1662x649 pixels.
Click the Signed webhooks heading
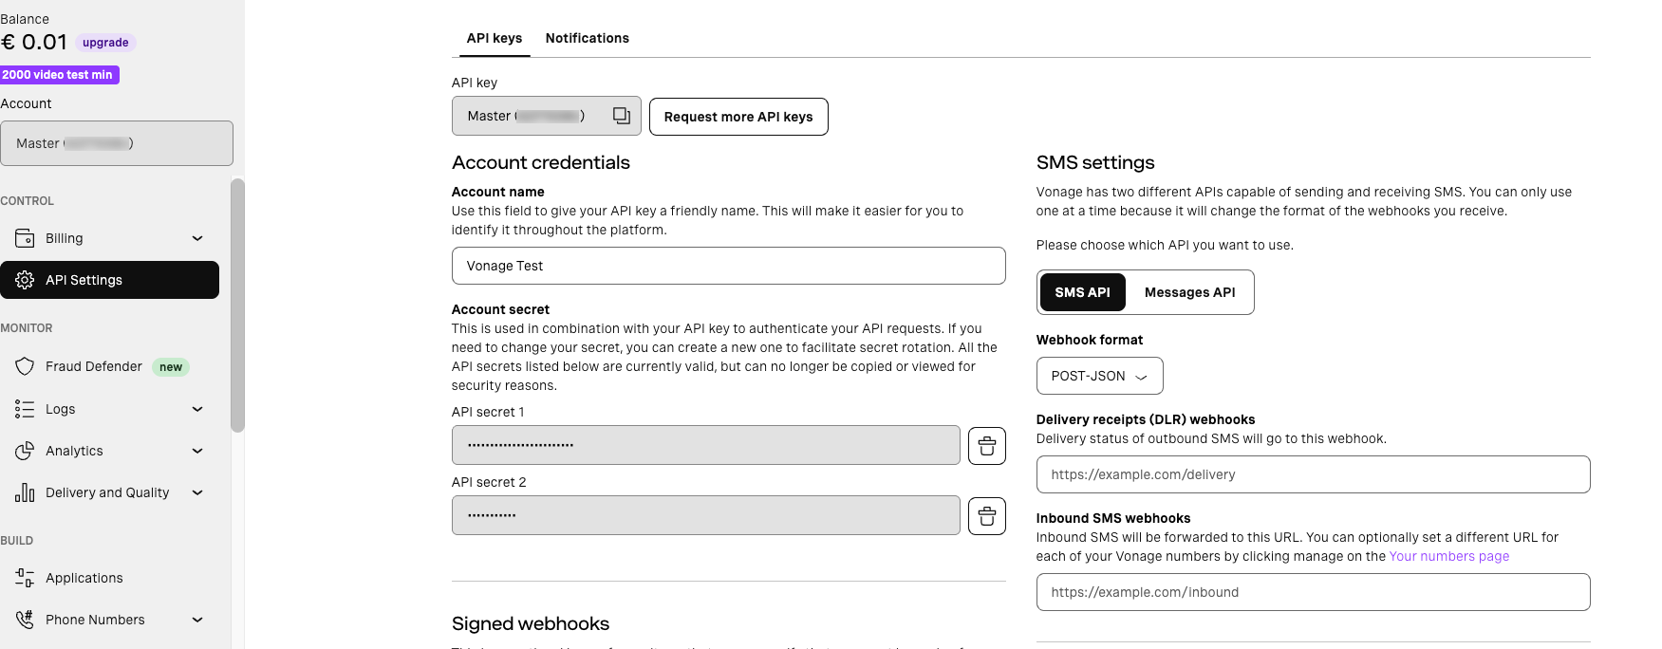coord(531,623)
